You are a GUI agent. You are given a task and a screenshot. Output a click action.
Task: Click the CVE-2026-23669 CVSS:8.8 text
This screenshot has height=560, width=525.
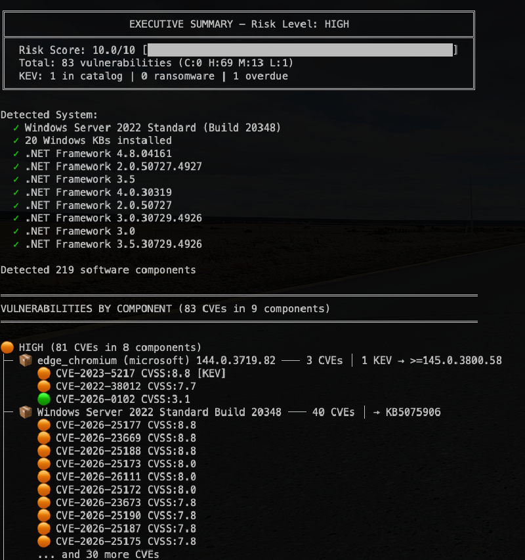126,438
